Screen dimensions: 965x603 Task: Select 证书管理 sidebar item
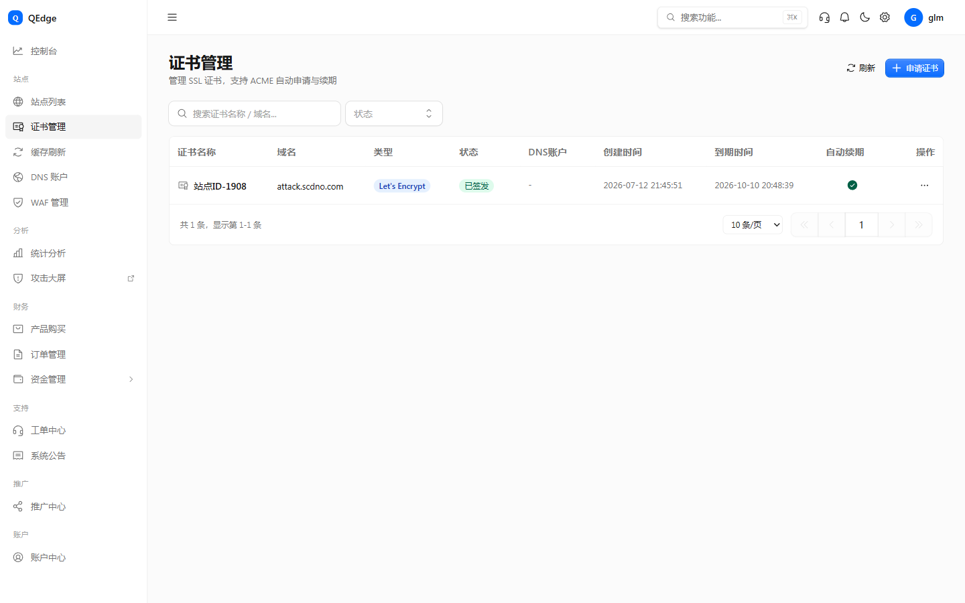point(74,127)
